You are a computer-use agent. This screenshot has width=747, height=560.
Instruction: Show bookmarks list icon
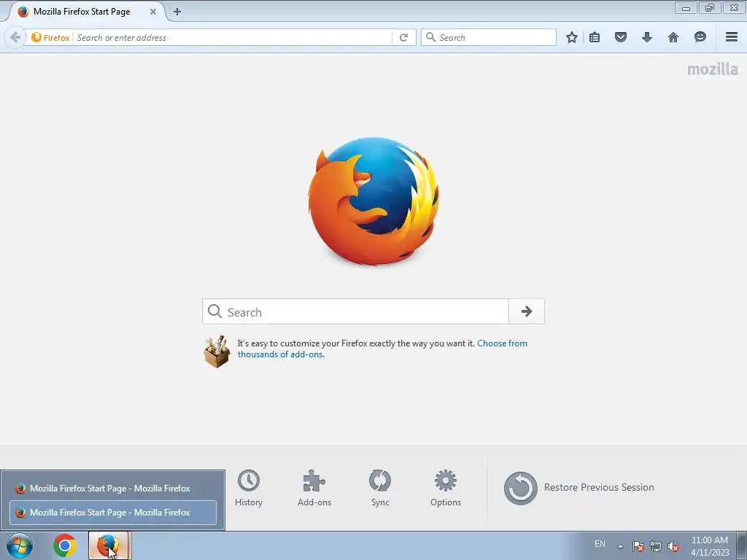[594, 37]
